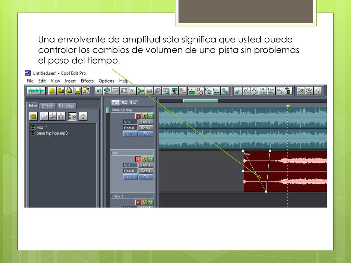The image size is (351, 263).
Task: Switch to Edit Waveform view
Action: (x=36, y=91)
